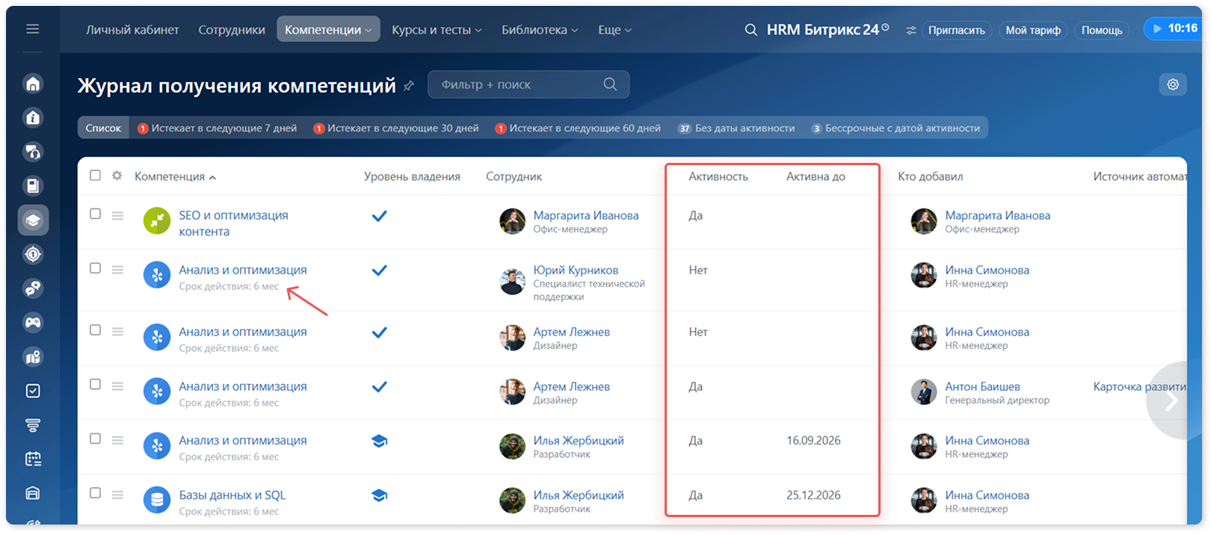Click the Фильтр + поиск field
The image size is (1211, 535).
(x=529, y=84)
